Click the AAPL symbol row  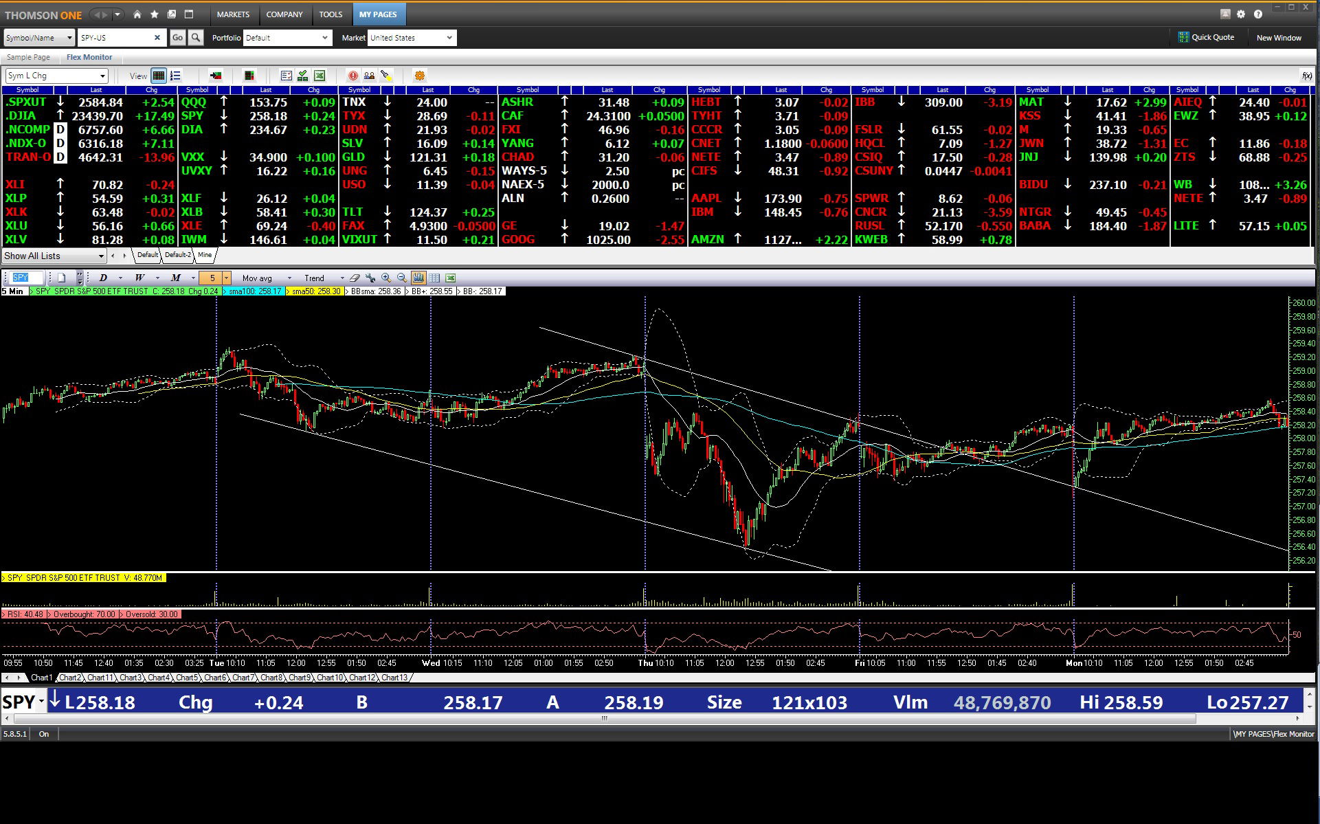(769, 199)
